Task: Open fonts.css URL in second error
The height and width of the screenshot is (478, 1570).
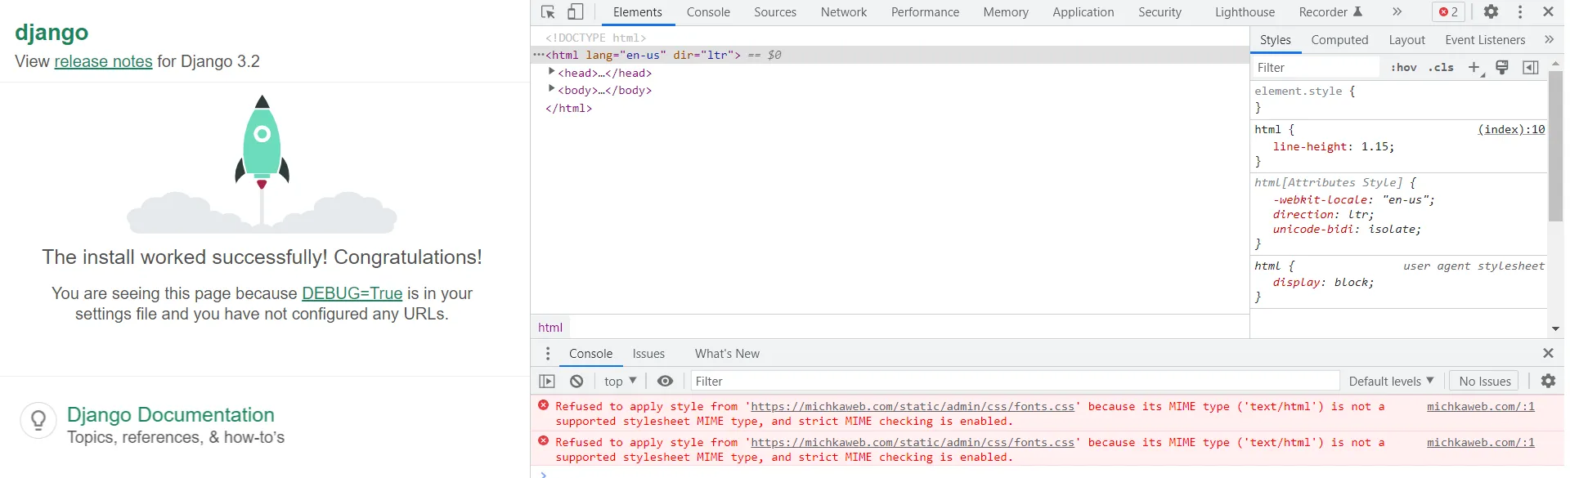Action: pyautogui.click(x=913, y=442)
